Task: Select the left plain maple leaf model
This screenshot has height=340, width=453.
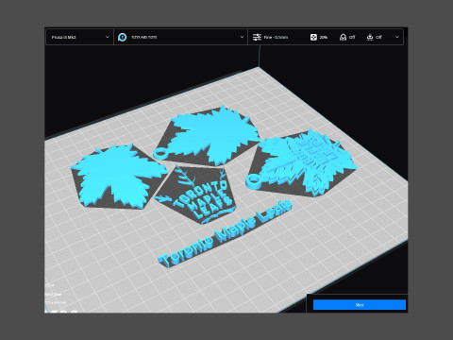Action: 119,176
